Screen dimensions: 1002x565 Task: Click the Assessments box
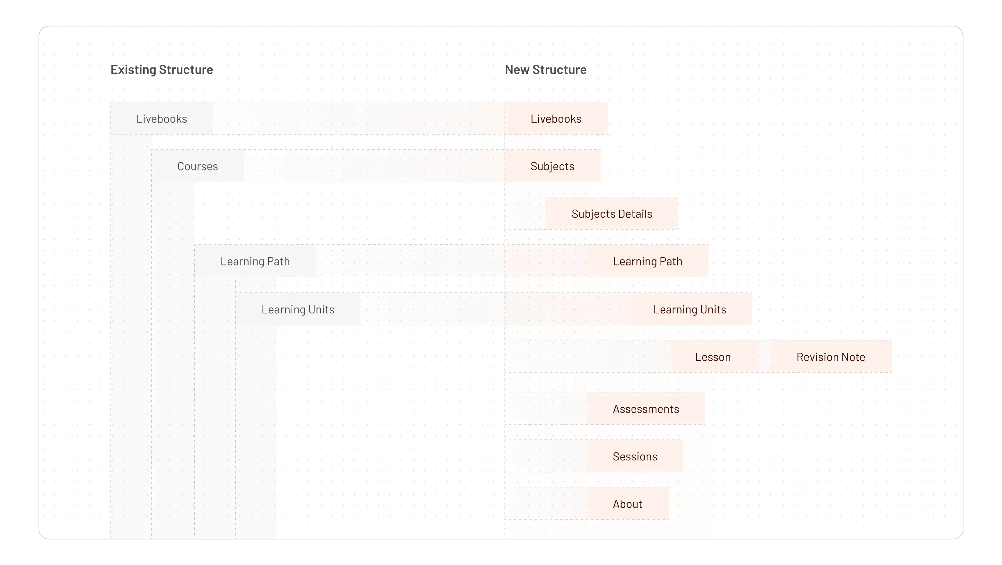(x=646, y=409)
